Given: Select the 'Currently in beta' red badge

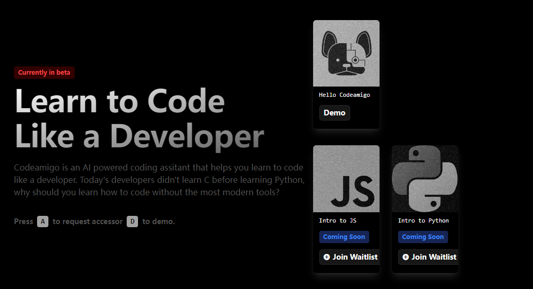Looking at the screenshot, I should [44, 73].
